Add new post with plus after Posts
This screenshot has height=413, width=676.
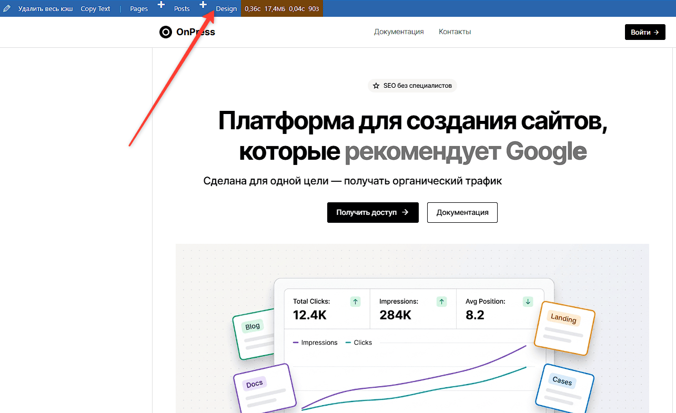tap(203, 5)
